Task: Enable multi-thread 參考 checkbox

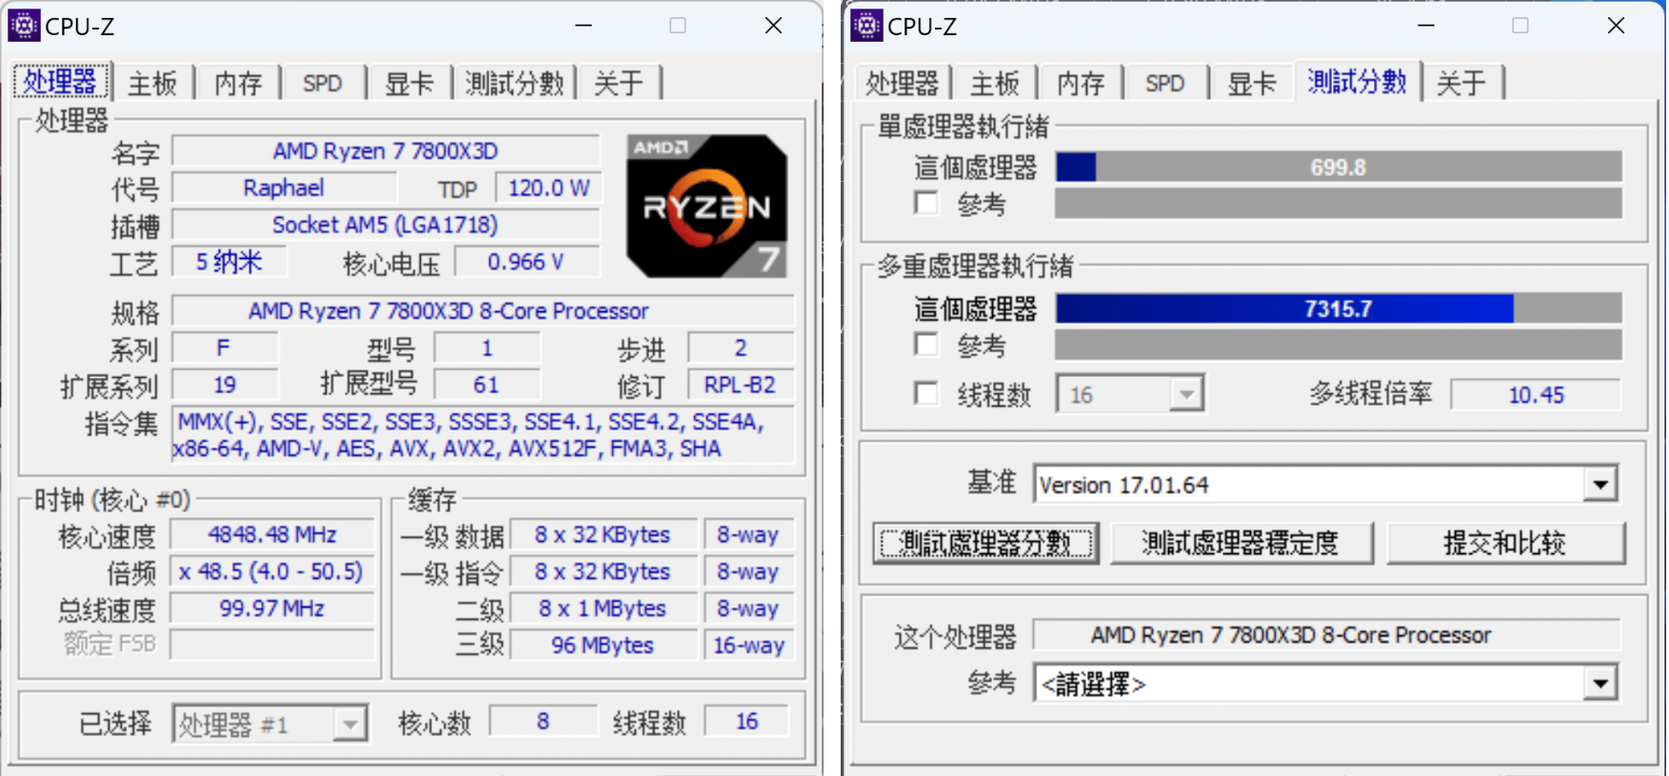Action: pyautogui.click(x=926, y=344)
